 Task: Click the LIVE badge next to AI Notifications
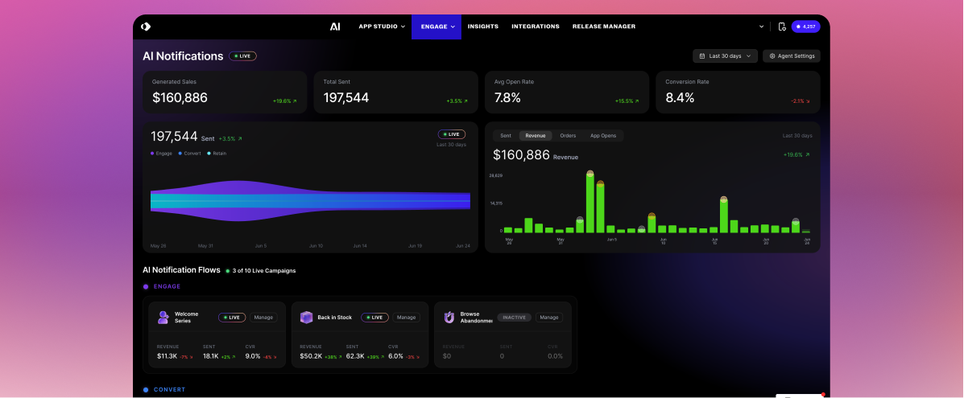pyautogui.click(x=243, y=56)
